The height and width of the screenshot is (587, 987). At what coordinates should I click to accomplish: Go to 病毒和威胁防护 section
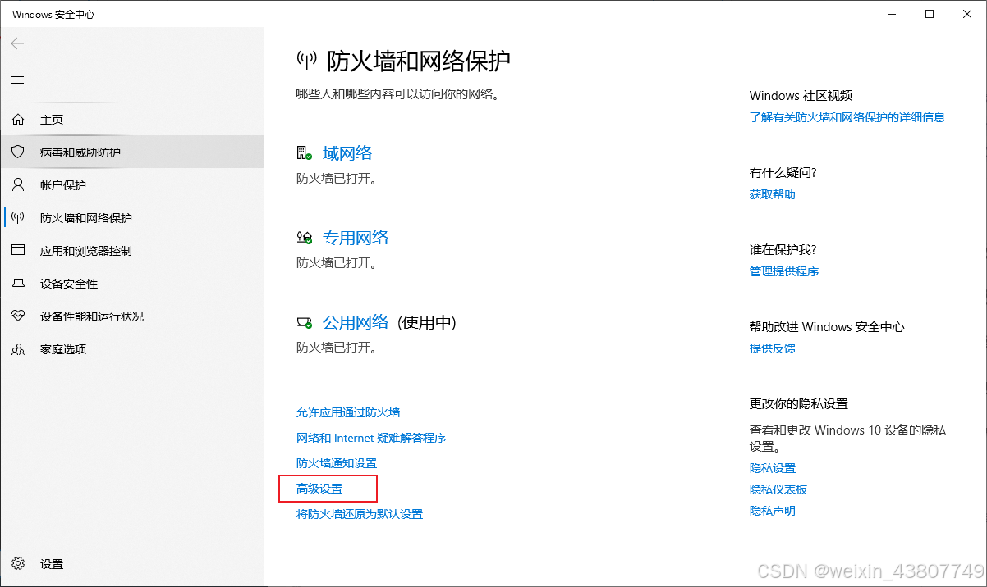click(131, 152)
